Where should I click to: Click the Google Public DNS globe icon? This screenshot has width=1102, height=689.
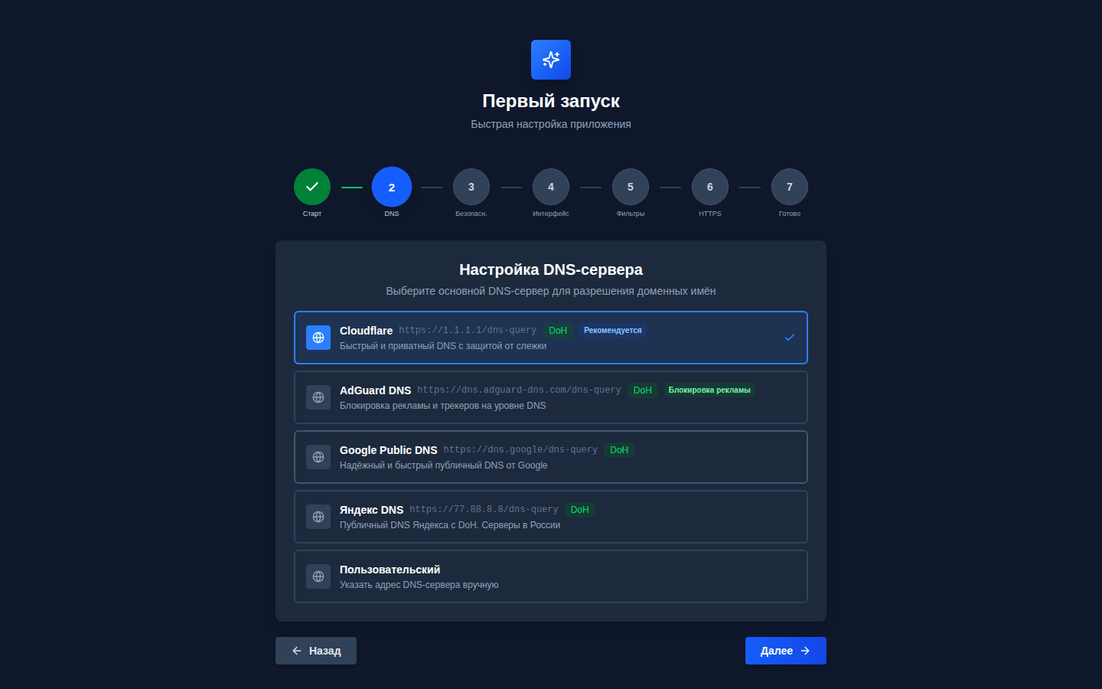click(318, 457)
